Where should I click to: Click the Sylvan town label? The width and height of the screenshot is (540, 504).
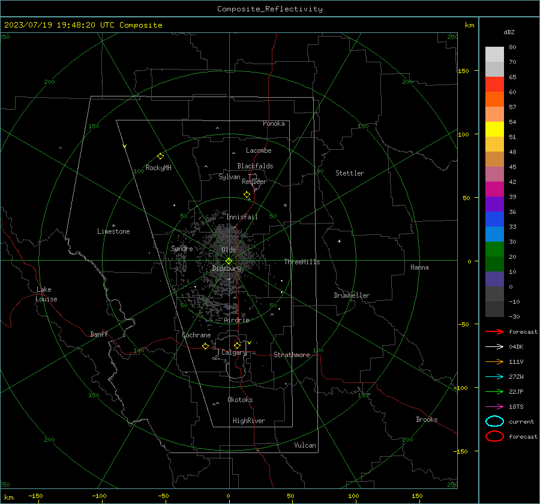click(229, 177)
